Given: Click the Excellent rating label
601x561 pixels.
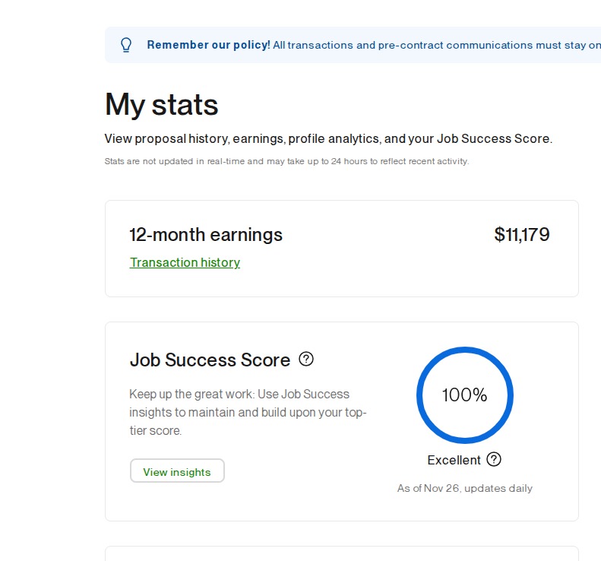Looking at the screenshot, I should pyautogui.click(x=454, y=460).
